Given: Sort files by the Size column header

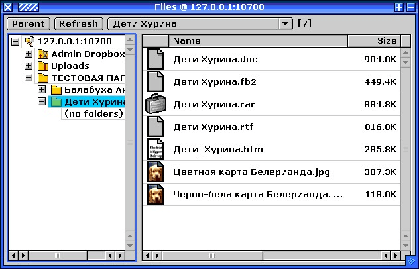Looking at the screenshot, I should [x=374, y=41].
